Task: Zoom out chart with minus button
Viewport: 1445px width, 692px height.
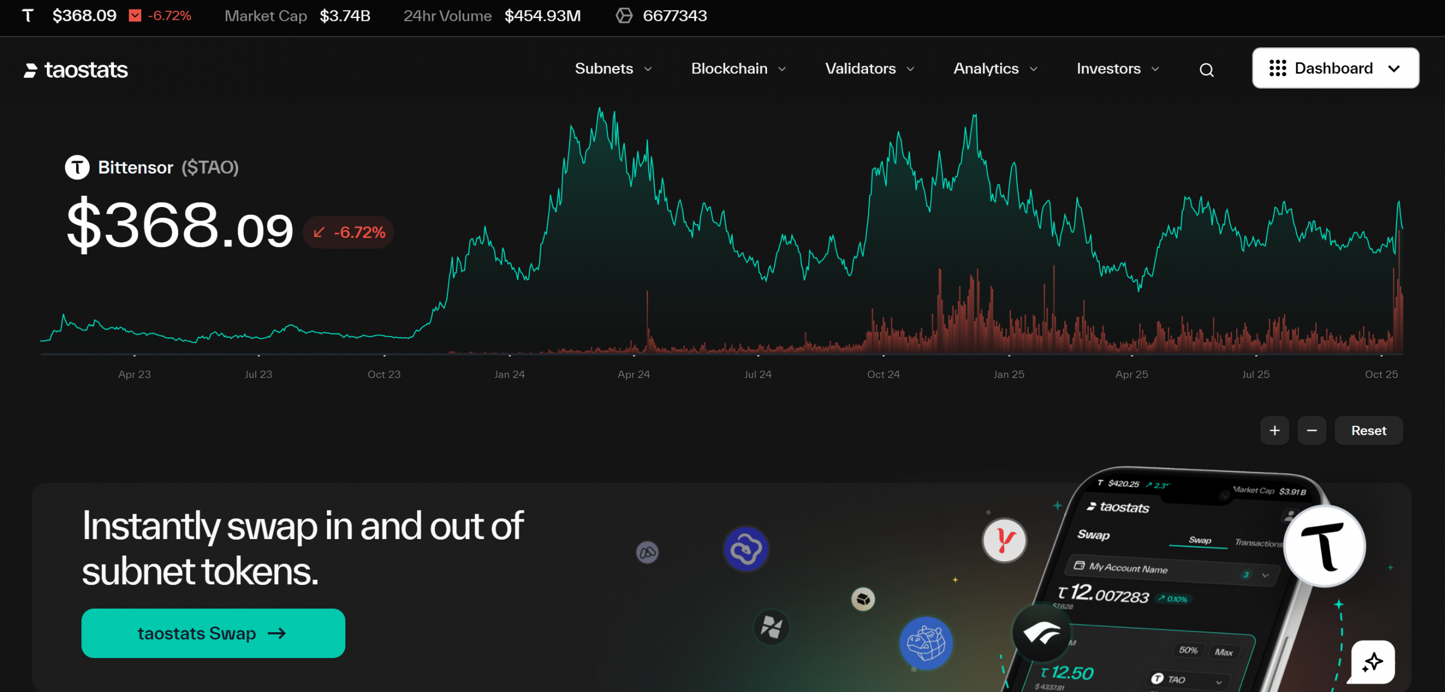Action: (x=1311, y=430)
